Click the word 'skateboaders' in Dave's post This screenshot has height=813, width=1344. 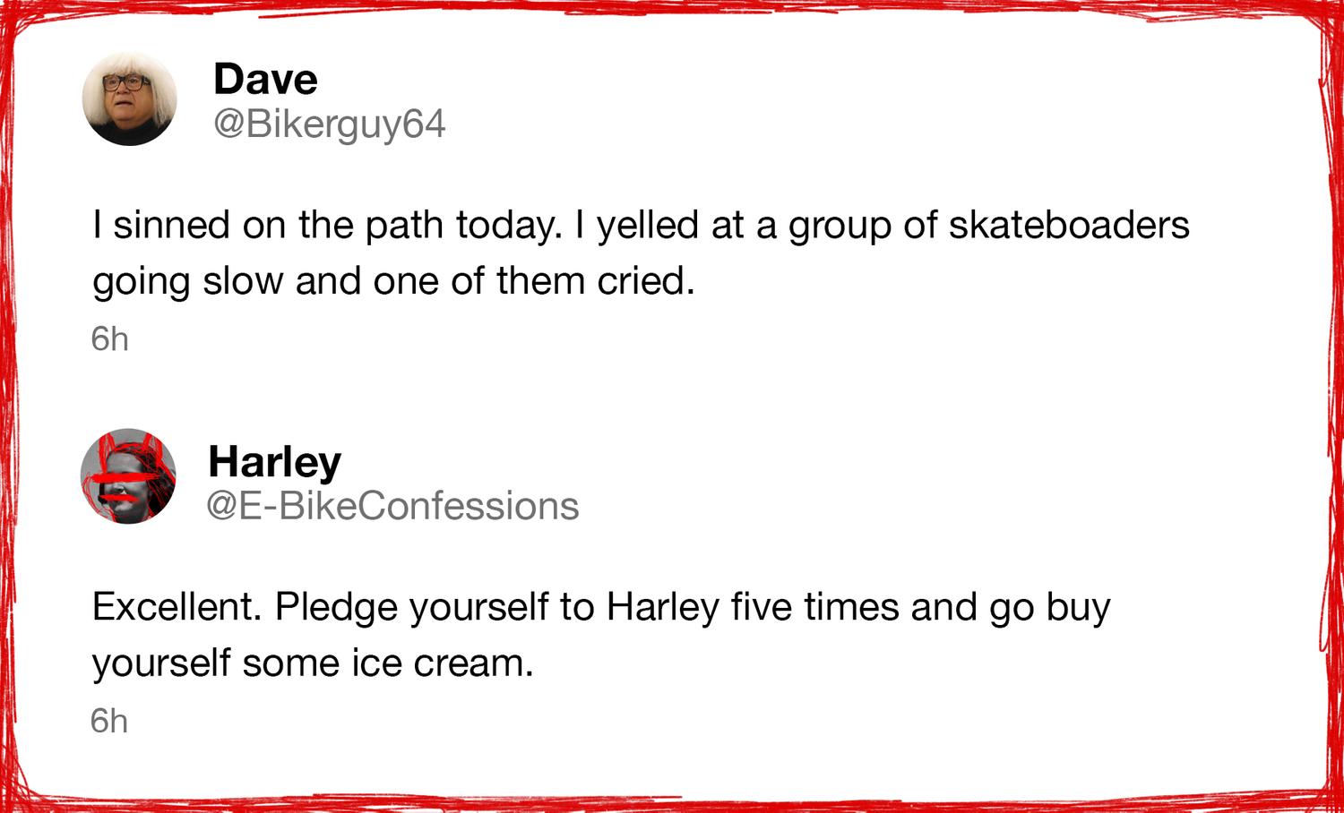coord(1069,225)
